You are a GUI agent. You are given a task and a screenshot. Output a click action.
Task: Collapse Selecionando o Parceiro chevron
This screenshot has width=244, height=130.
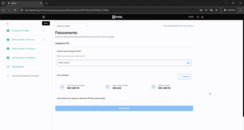tap(44, 40)
